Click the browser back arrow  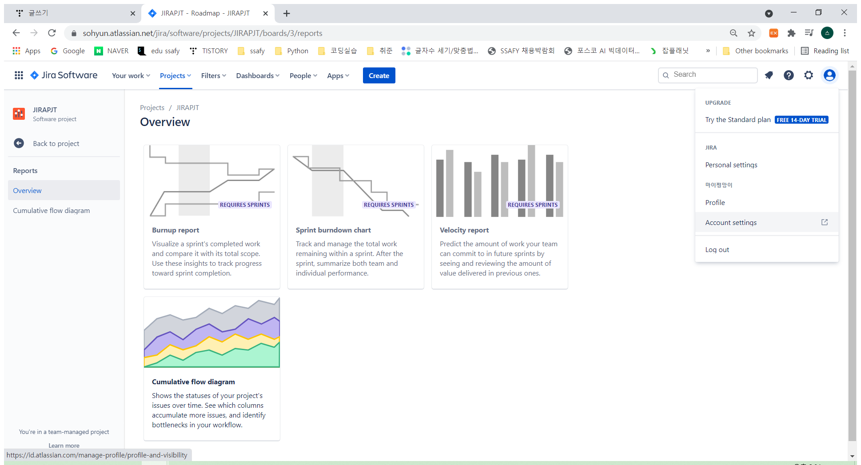[x=16, y=33]
